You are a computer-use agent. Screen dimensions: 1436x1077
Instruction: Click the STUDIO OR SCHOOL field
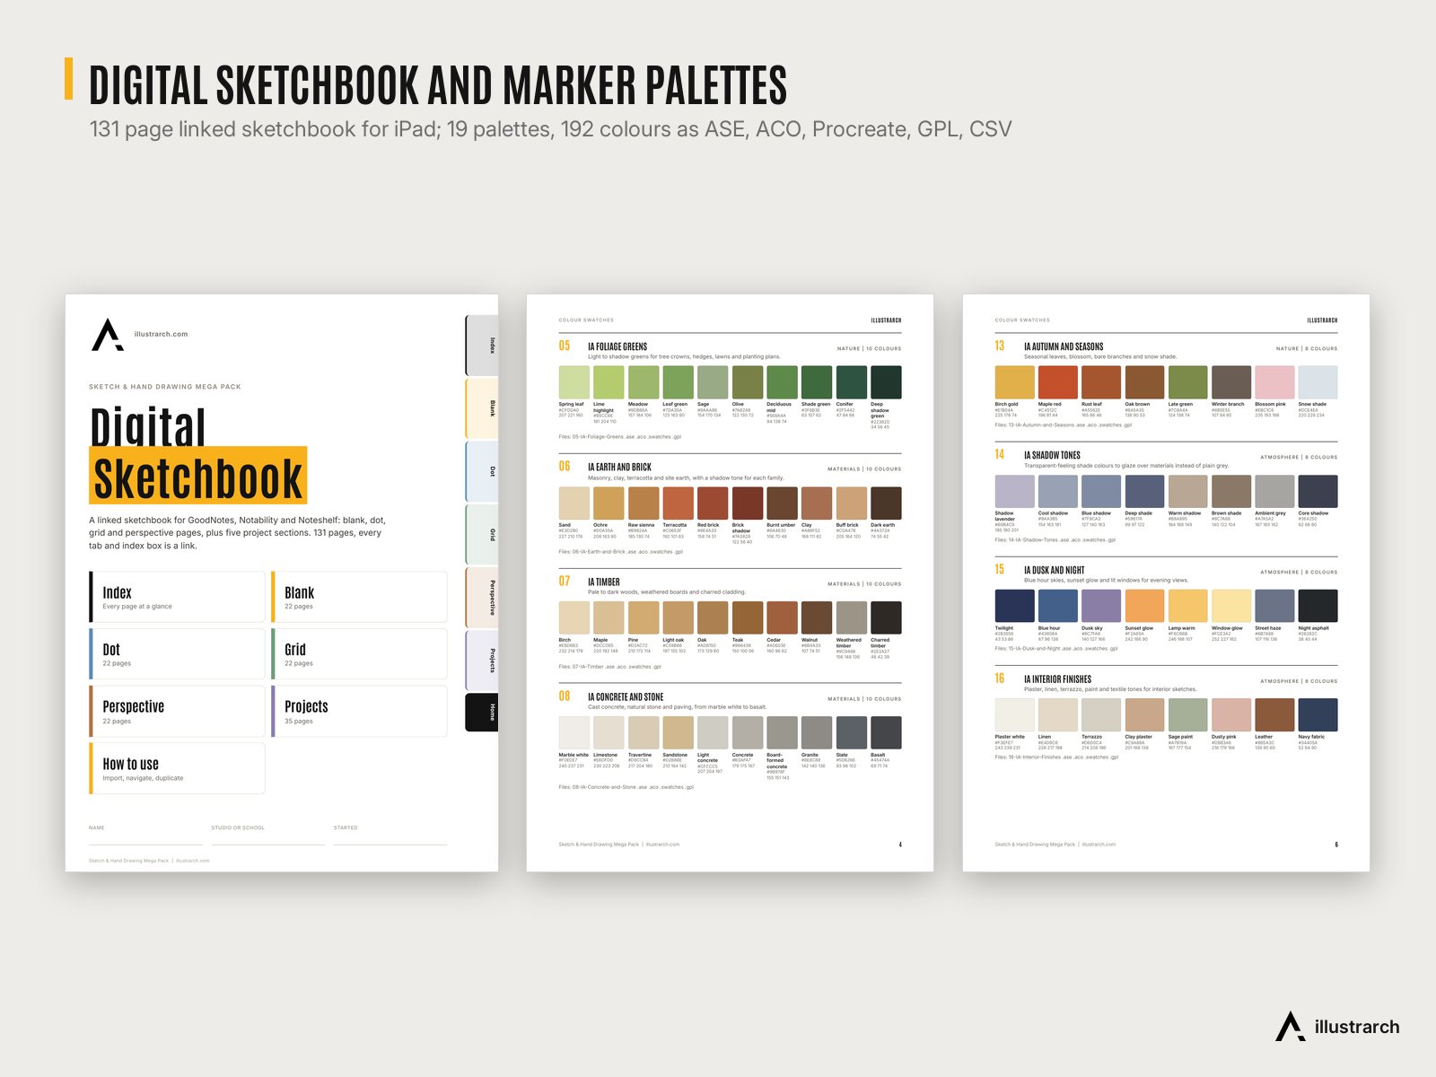tap(267, 836)
